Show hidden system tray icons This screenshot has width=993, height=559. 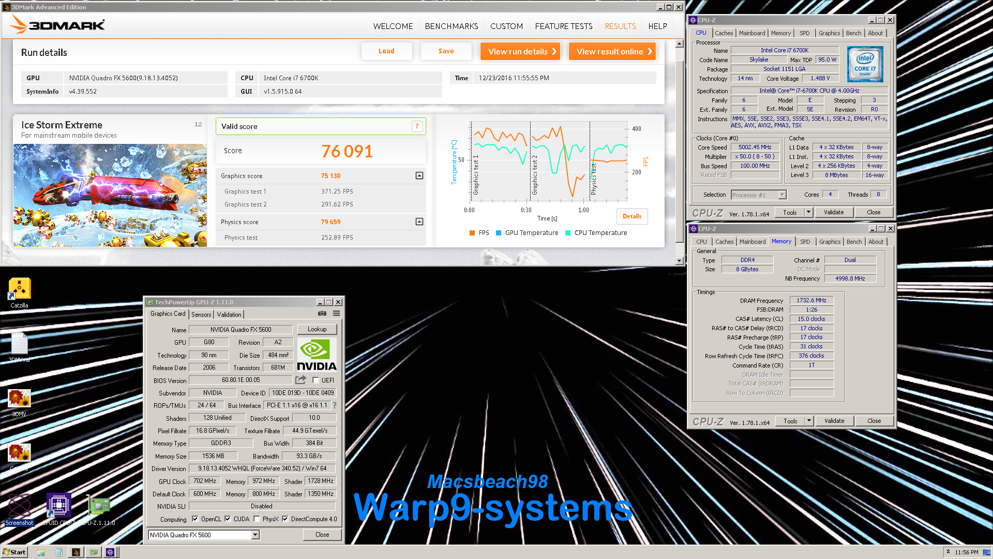point(948,552)
